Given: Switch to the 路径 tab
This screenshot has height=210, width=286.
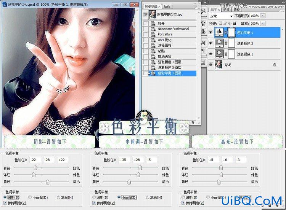Looking at the screenshot, I should [x=237, y=10].
